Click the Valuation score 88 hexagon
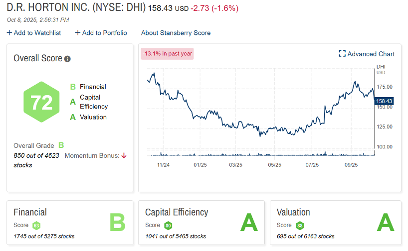Viewport: 408px width, 251px height. point(300,226)
